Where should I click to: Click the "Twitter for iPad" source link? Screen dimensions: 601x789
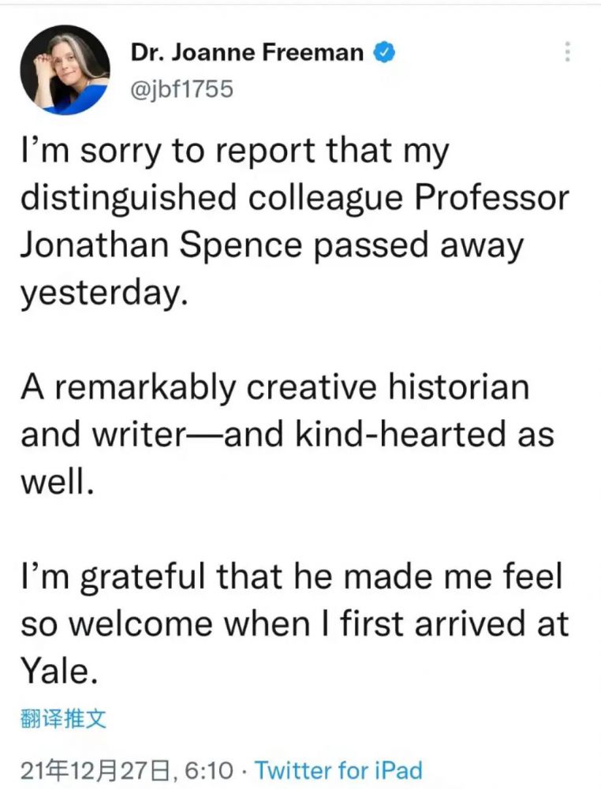click(339, 769)
